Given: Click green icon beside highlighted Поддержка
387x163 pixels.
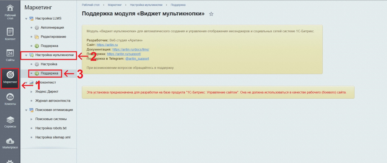Looking at the screenshot, I should [x=37, y=73].
